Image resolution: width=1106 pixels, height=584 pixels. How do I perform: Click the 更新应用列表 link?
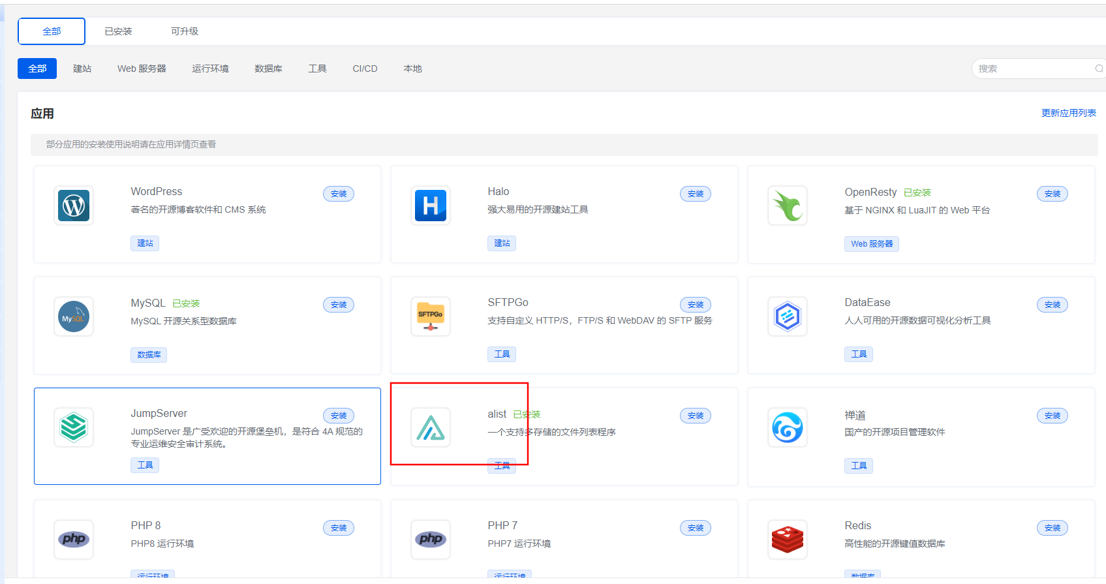click(x=1069, y=113)
